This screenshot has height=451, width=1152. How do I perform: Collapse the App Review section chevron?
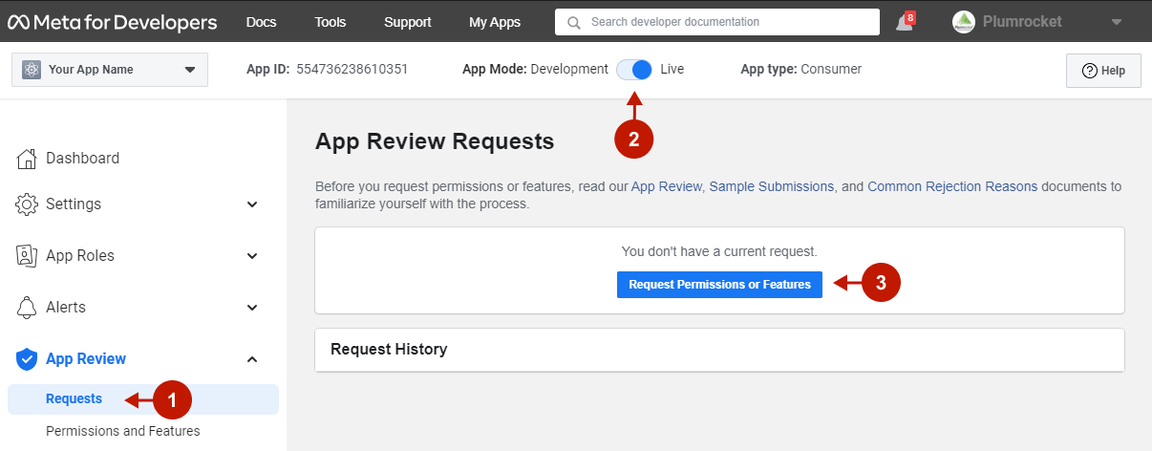tap(252, 359)
